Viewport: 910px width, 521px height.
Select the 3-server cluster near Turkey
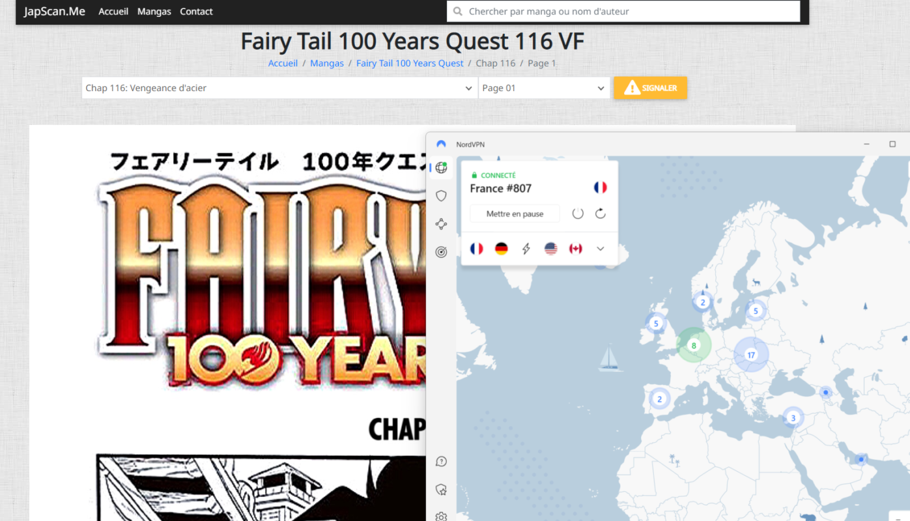[793, 418]
